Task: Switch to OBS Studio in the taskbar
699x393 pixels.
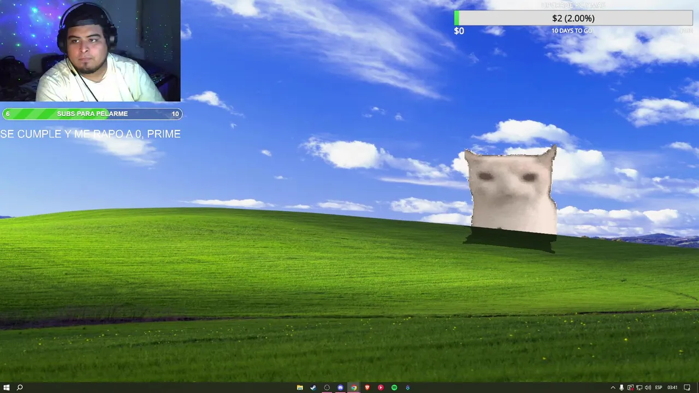Action: [327, 388]
